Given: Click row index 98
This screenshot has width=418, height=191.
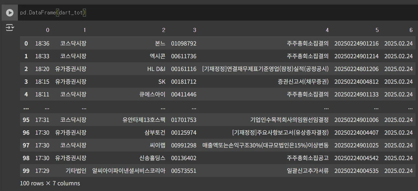Looking at the screenshot, I should pos(26,158).
